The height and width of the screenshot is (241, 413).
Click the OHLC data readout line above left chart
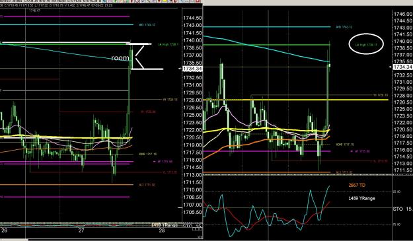57,5
